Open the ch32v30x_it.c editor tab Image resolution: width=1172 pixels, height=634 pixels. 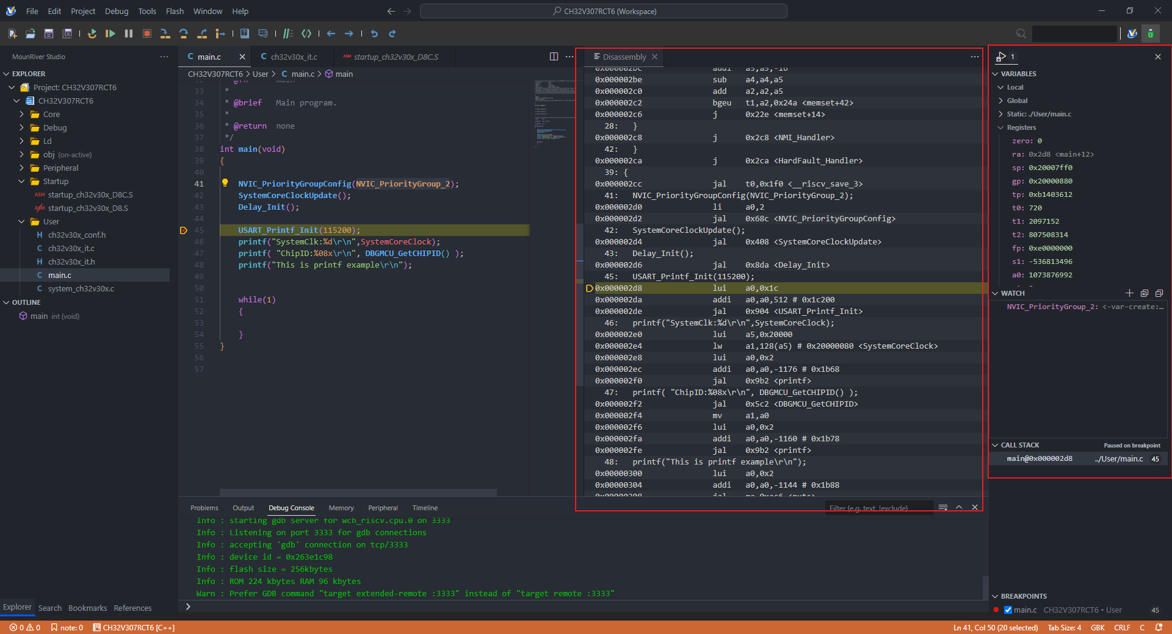pyautogui.click(x=294, y=57)
